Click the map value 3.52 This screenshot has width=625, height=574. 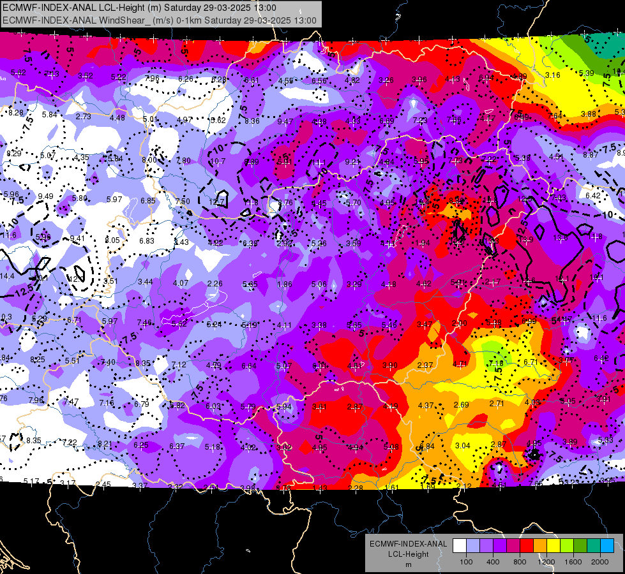86,76
